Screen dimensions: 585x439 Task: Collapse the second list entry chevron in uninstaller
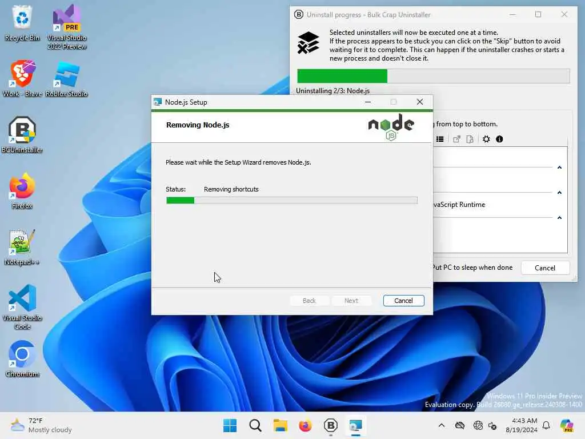click(x=559, y=193)
